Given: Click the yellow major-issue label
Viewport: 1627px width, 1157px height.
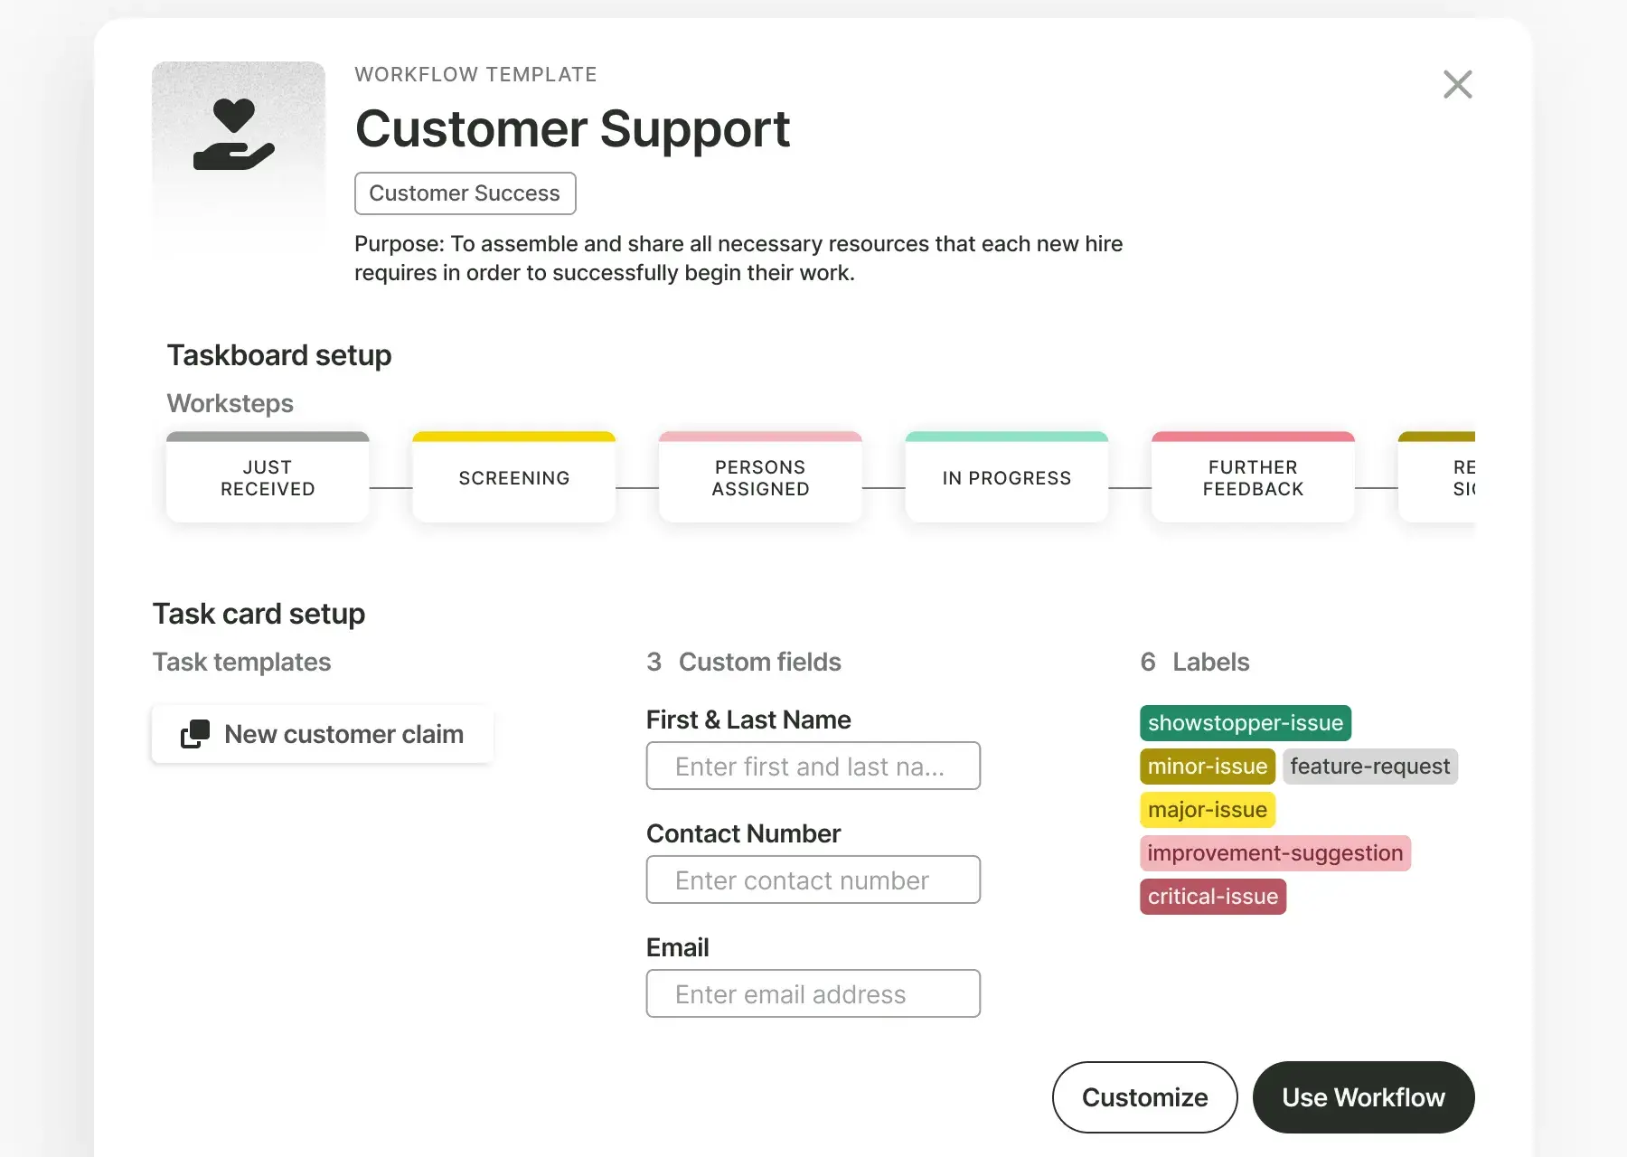Looking at the screenshot, I should (x=1207, y=810).
